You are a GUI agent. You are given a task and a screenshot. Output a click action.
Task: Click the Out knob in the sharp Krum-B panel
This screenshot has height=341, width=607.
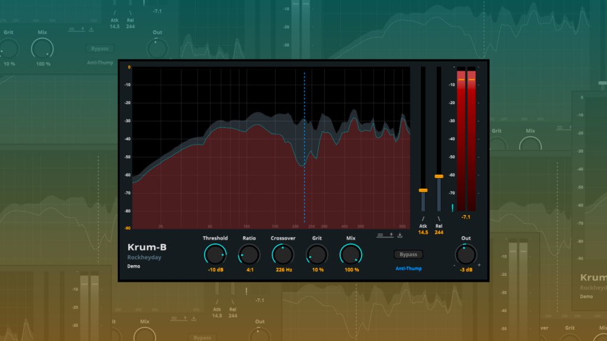(466, 255)
